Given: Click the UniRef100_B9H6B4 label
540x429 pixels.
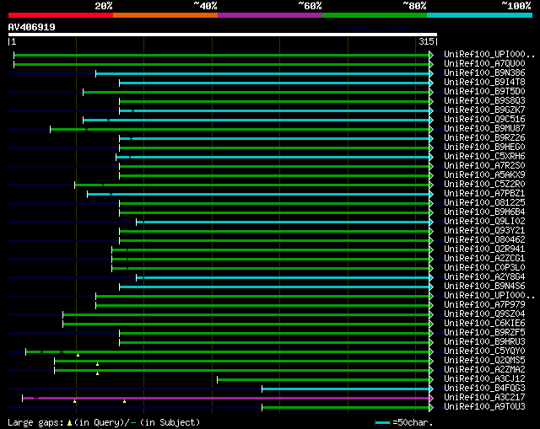Looking at the screenshot, I should 484,212.
